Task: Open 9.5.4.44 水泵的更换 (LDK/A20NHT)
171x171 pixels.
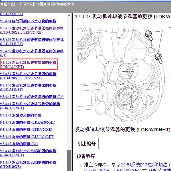Action: [28, 122]
